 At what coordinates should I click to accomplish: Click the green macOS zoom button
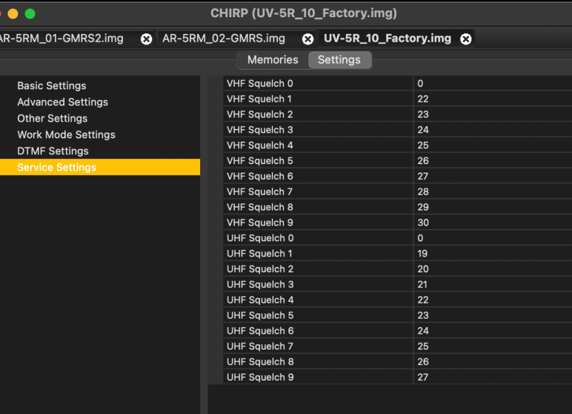click(x=30, y=13)
